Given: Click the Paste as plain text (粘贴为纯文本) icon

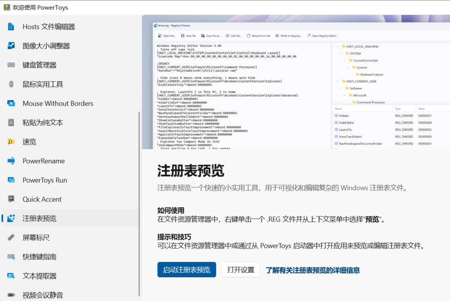Looking at the screenshot, I should (11, 123).
